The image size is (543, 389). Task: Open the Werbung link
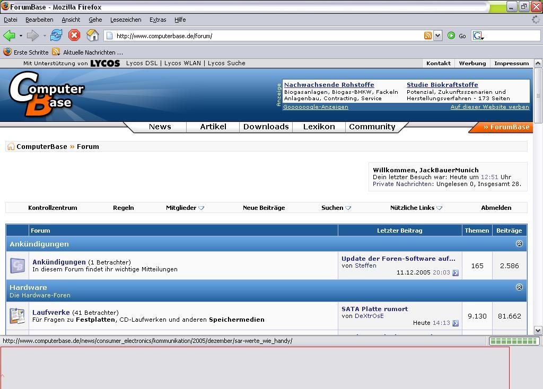coord(472,64)
